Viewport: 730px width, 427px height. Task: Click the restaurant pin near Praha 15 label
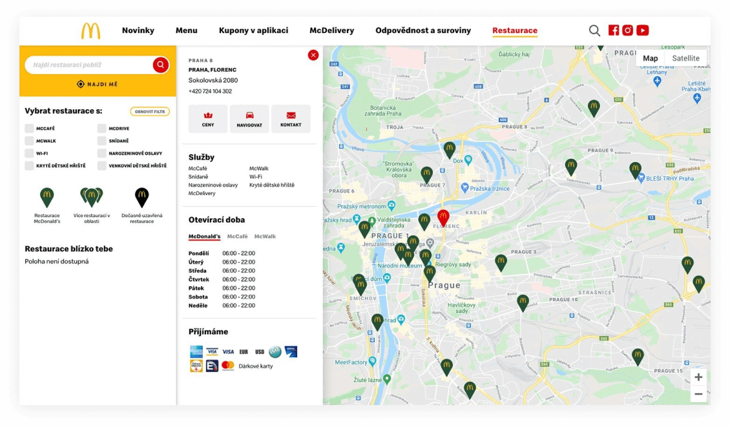(638, 357)
